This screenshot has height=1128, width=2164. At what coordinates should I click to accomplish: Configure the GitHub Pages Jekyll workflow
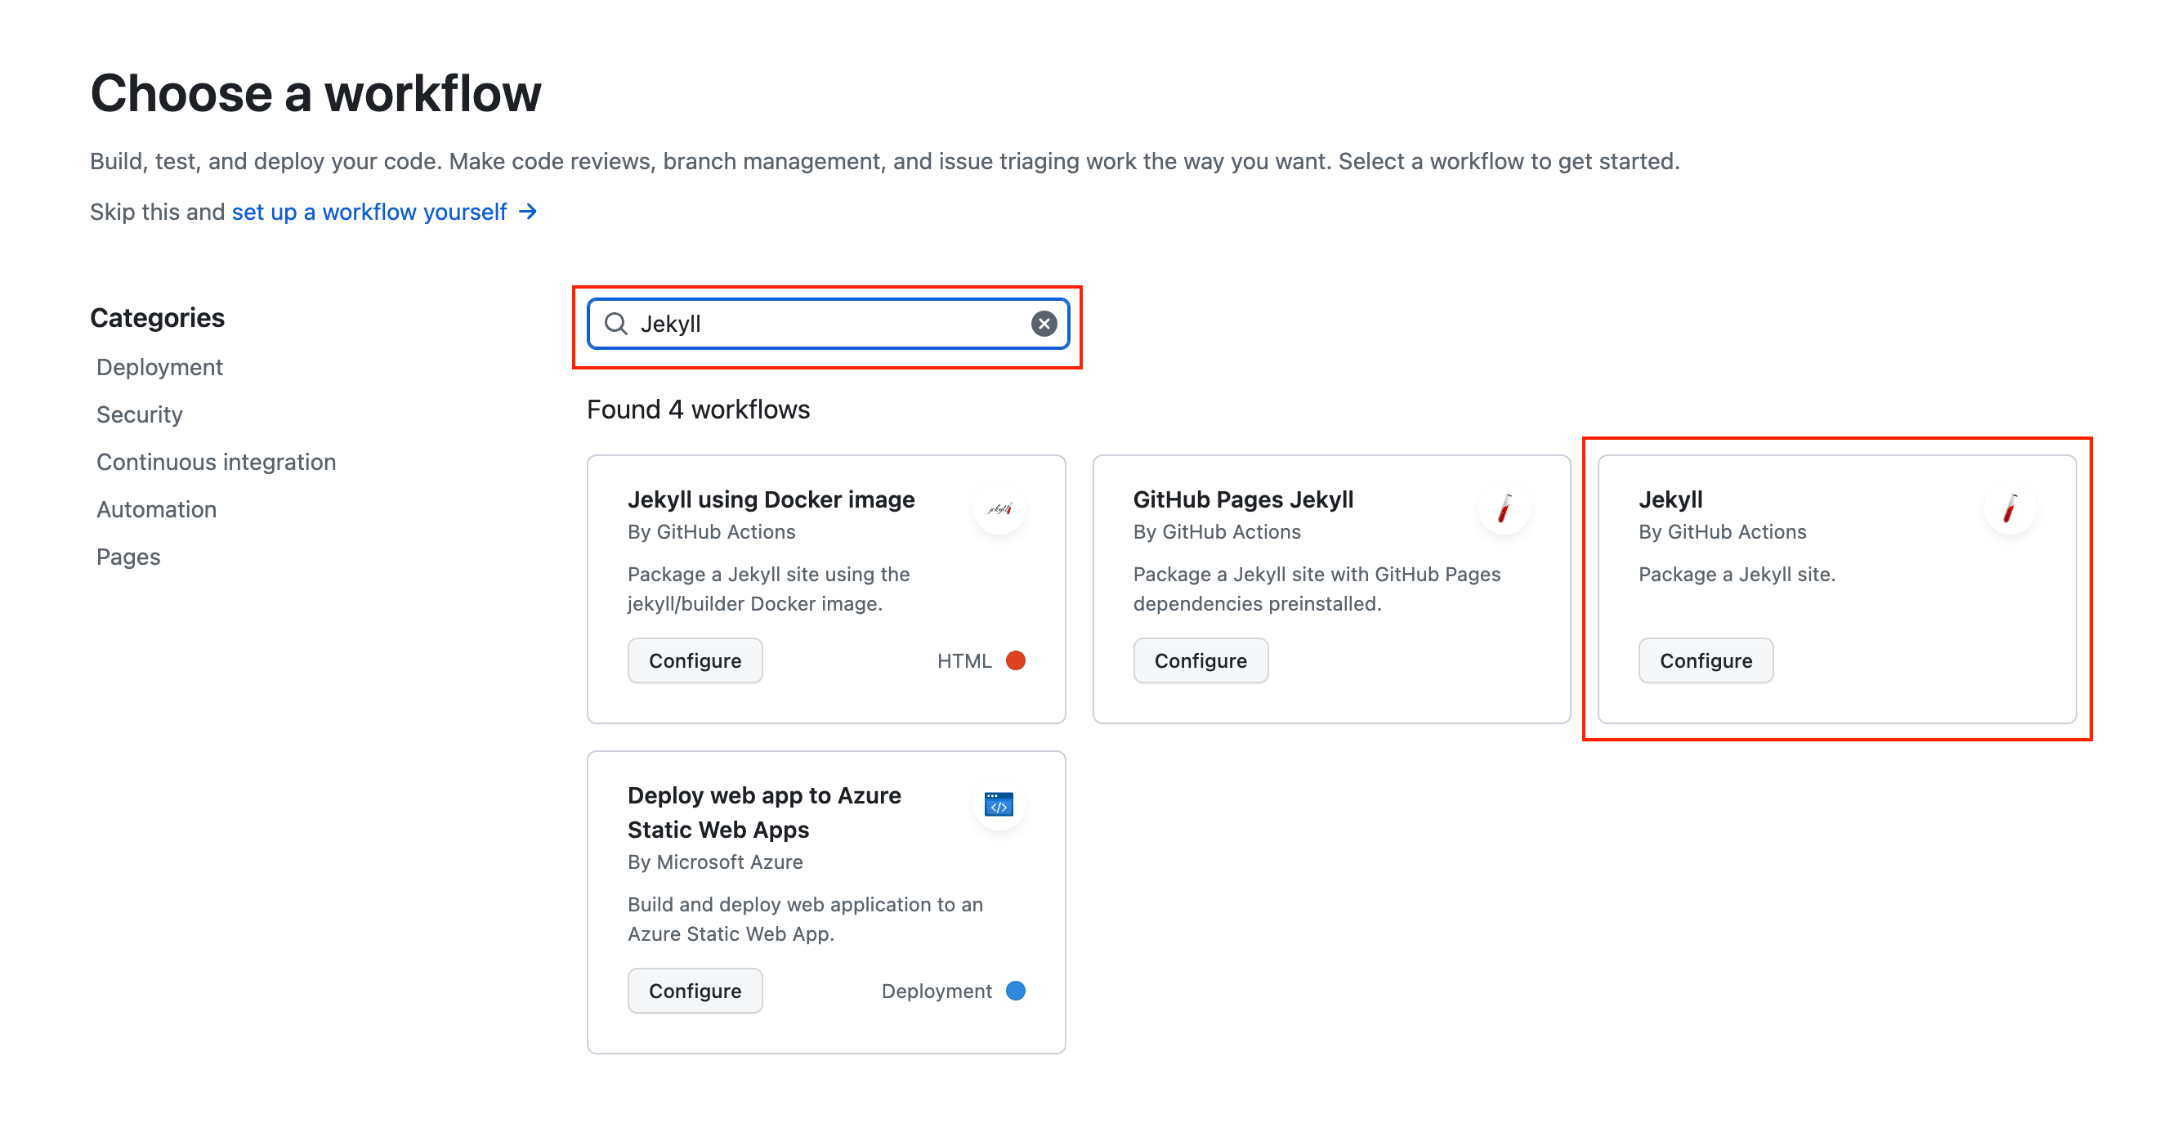click(1200, 660)
